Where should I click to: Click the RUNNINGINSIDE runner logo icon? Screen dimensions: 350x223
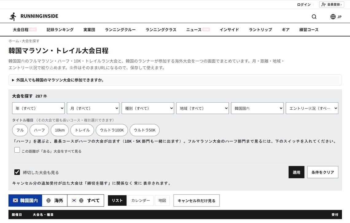pos(13,17)
